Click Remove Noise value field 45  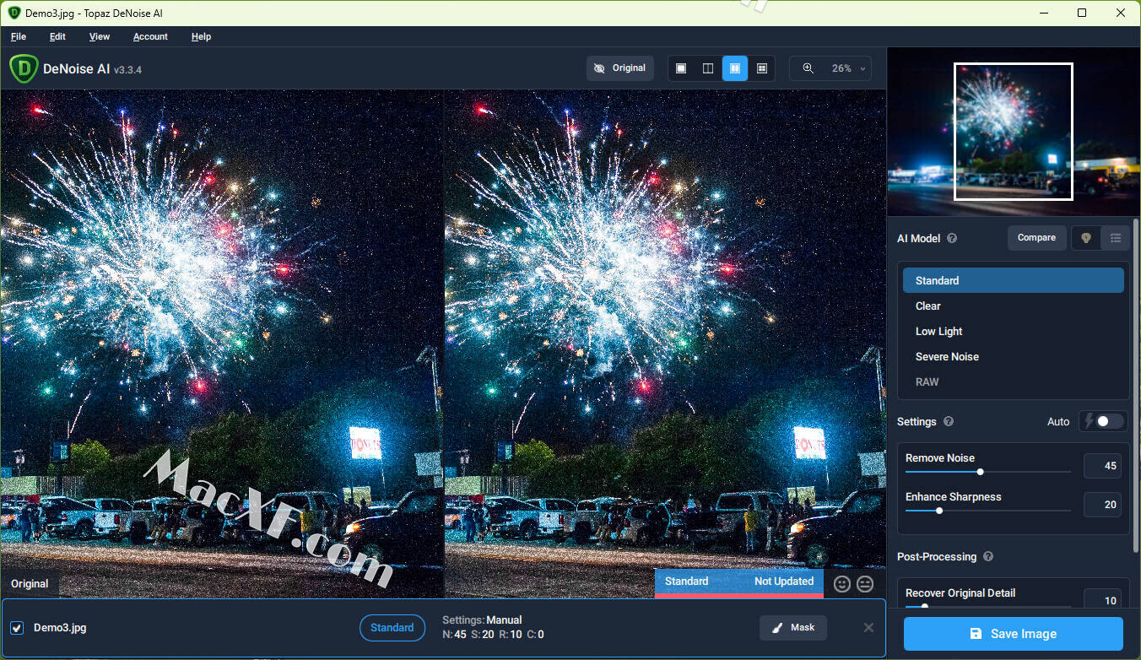pos(1102,466)
